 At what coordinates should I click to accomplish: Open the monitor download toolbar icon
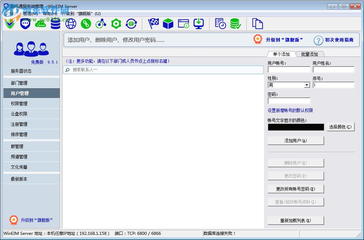[x=199, y=24]
